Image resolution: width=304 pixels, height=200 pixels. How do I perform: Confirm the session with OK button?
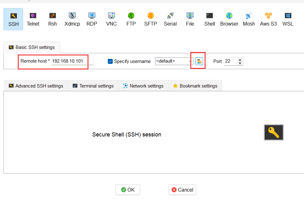point(128,190)
